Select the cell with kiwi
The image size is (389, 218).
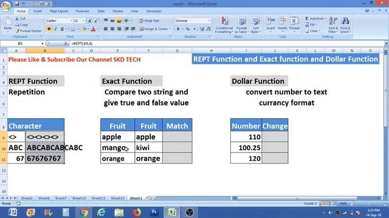coord(148,148)
